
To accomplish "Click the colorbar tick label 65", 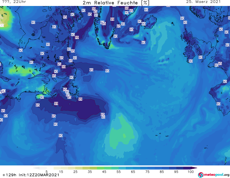I will (x=133, y=172).
